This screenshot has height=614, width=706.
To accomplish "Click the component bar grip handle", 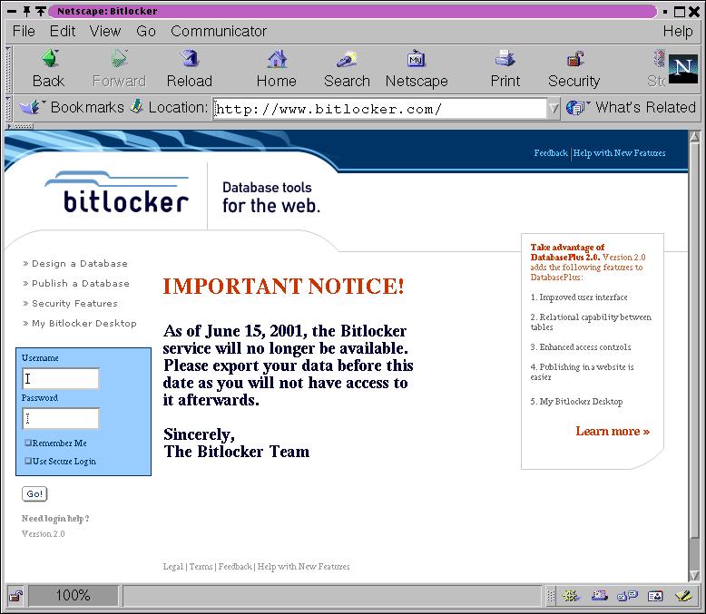I will pos(551,597).
